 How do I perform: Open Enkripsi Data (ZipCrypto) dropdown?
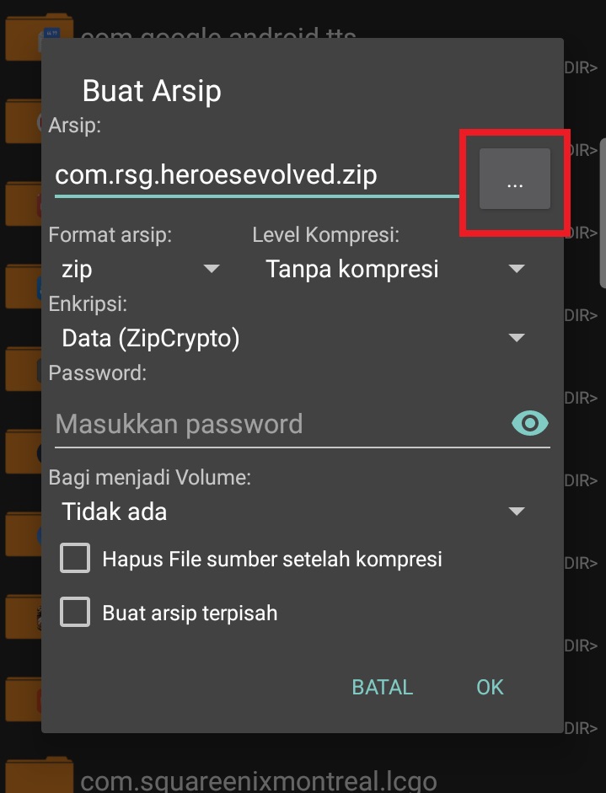292,338
